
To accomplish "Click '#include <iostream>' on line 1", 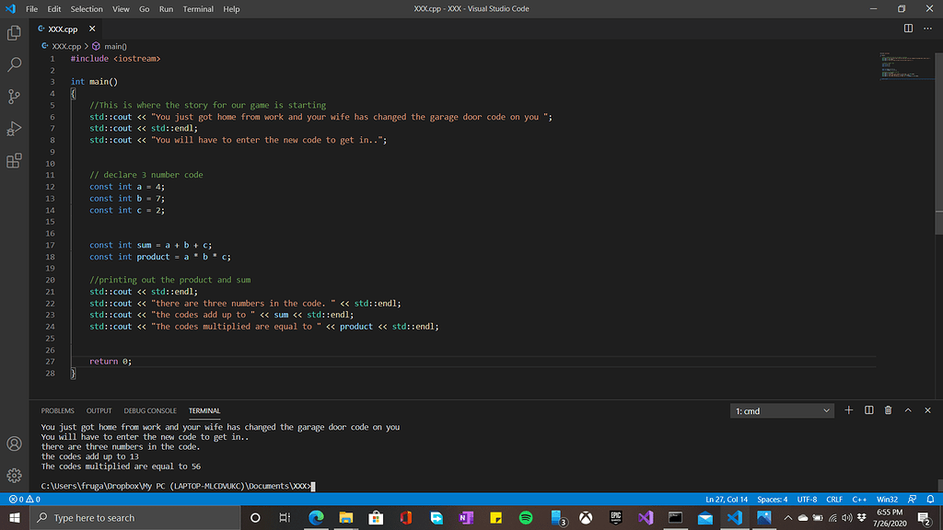I will [x=115, y=59].
